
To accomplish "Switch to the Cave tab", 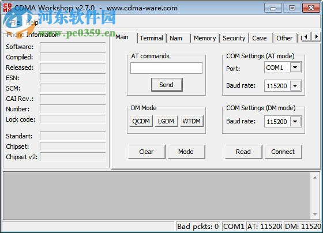I will (x=260, y=38).
